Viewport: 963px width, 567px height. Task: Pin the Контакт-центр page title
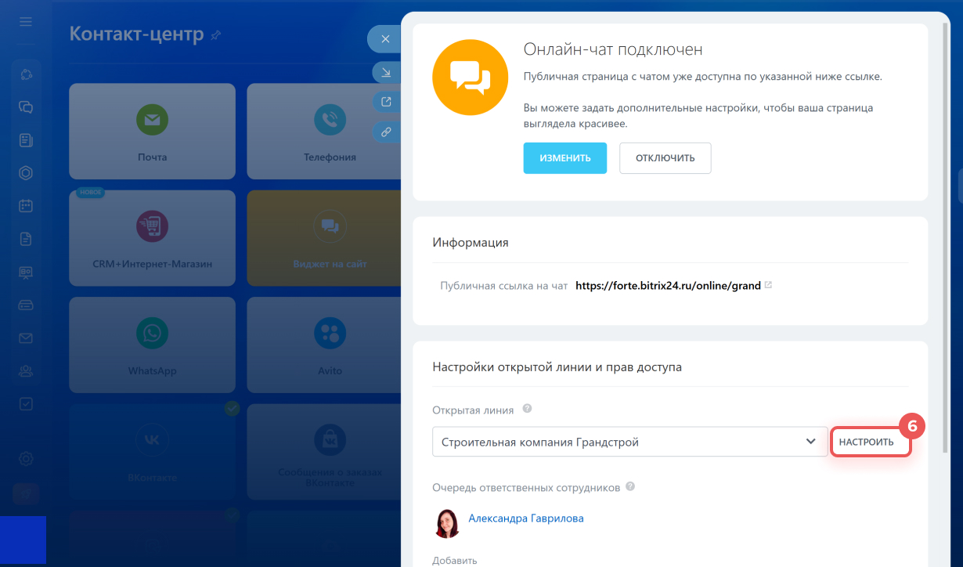pyautogui.click(x=217, y=35)
